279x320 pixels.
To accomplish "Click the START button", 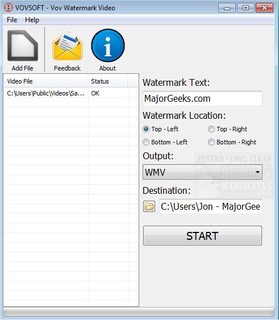I will 202,236.
